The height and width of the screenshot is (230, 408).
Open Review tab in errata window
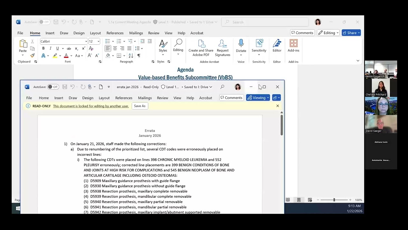[163, 98]
